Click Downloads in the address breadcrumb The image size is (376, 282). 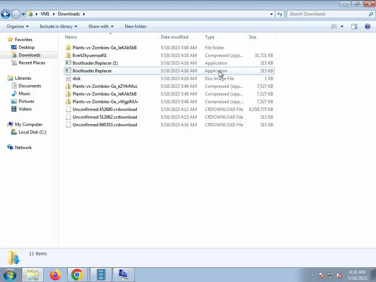(69, 14)
